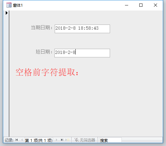Create a new blank record
166x146 pixels.
point(67,140)
